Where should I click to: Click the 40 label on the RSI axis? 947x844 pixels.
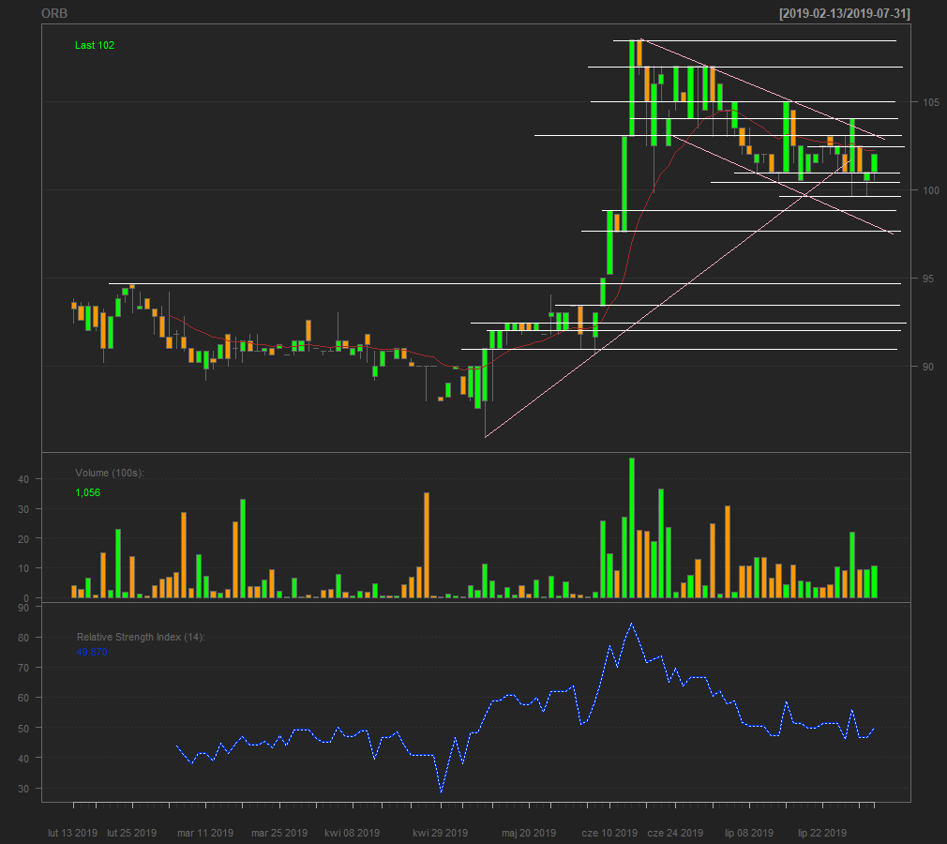point(23,759)
